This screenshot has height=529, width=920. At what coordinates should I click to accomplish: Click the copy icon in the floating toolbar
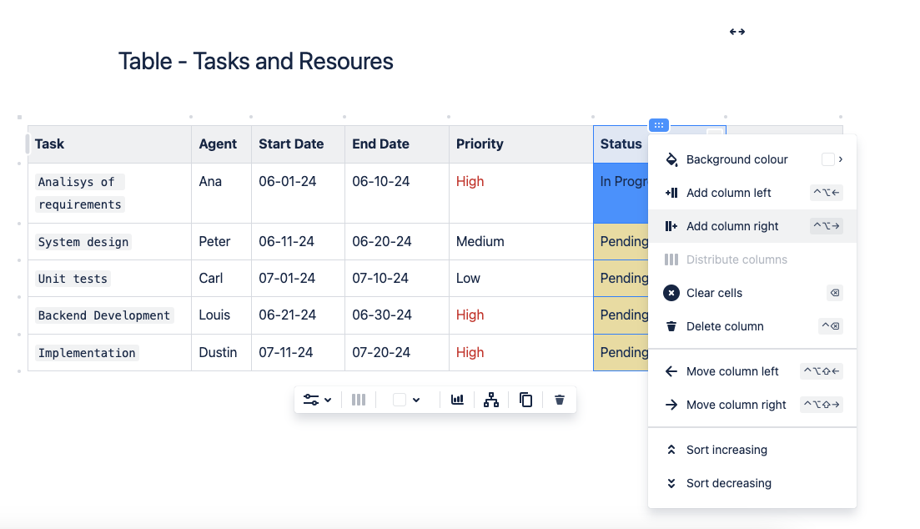525,400
